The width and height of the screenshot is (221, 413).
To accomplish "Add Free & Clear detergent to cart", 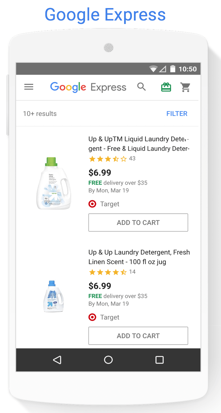I will 138,223.
